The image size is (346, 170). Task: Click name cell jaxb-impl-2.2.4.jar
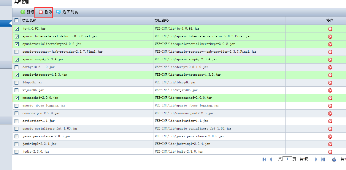pyautogui.click(x=87, y=144)
